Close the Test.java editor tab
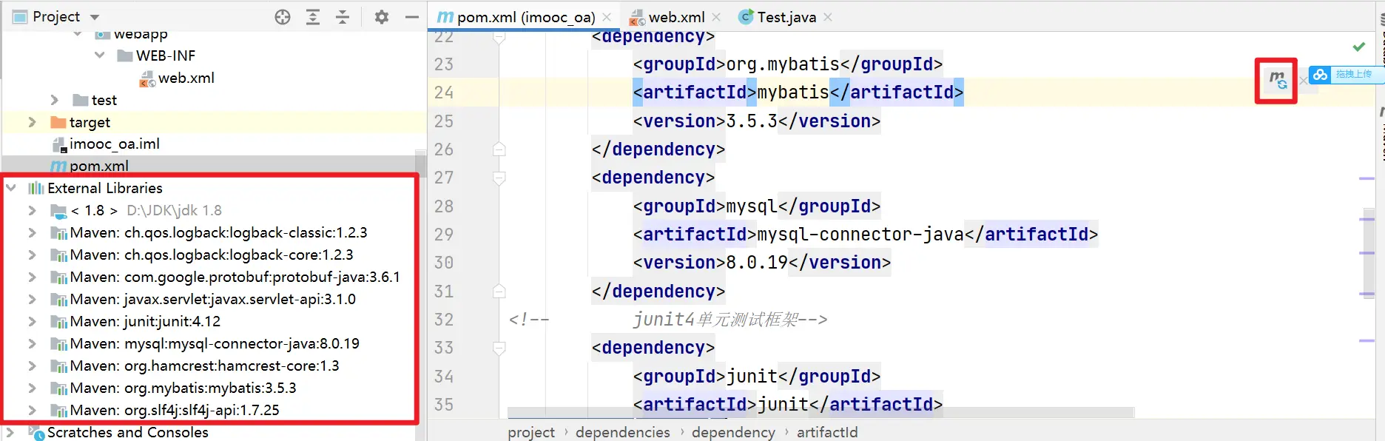The image size is (1385, 441). (828, 17)
